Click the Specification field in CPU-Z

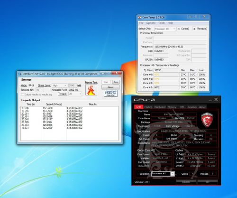point(184,131)
